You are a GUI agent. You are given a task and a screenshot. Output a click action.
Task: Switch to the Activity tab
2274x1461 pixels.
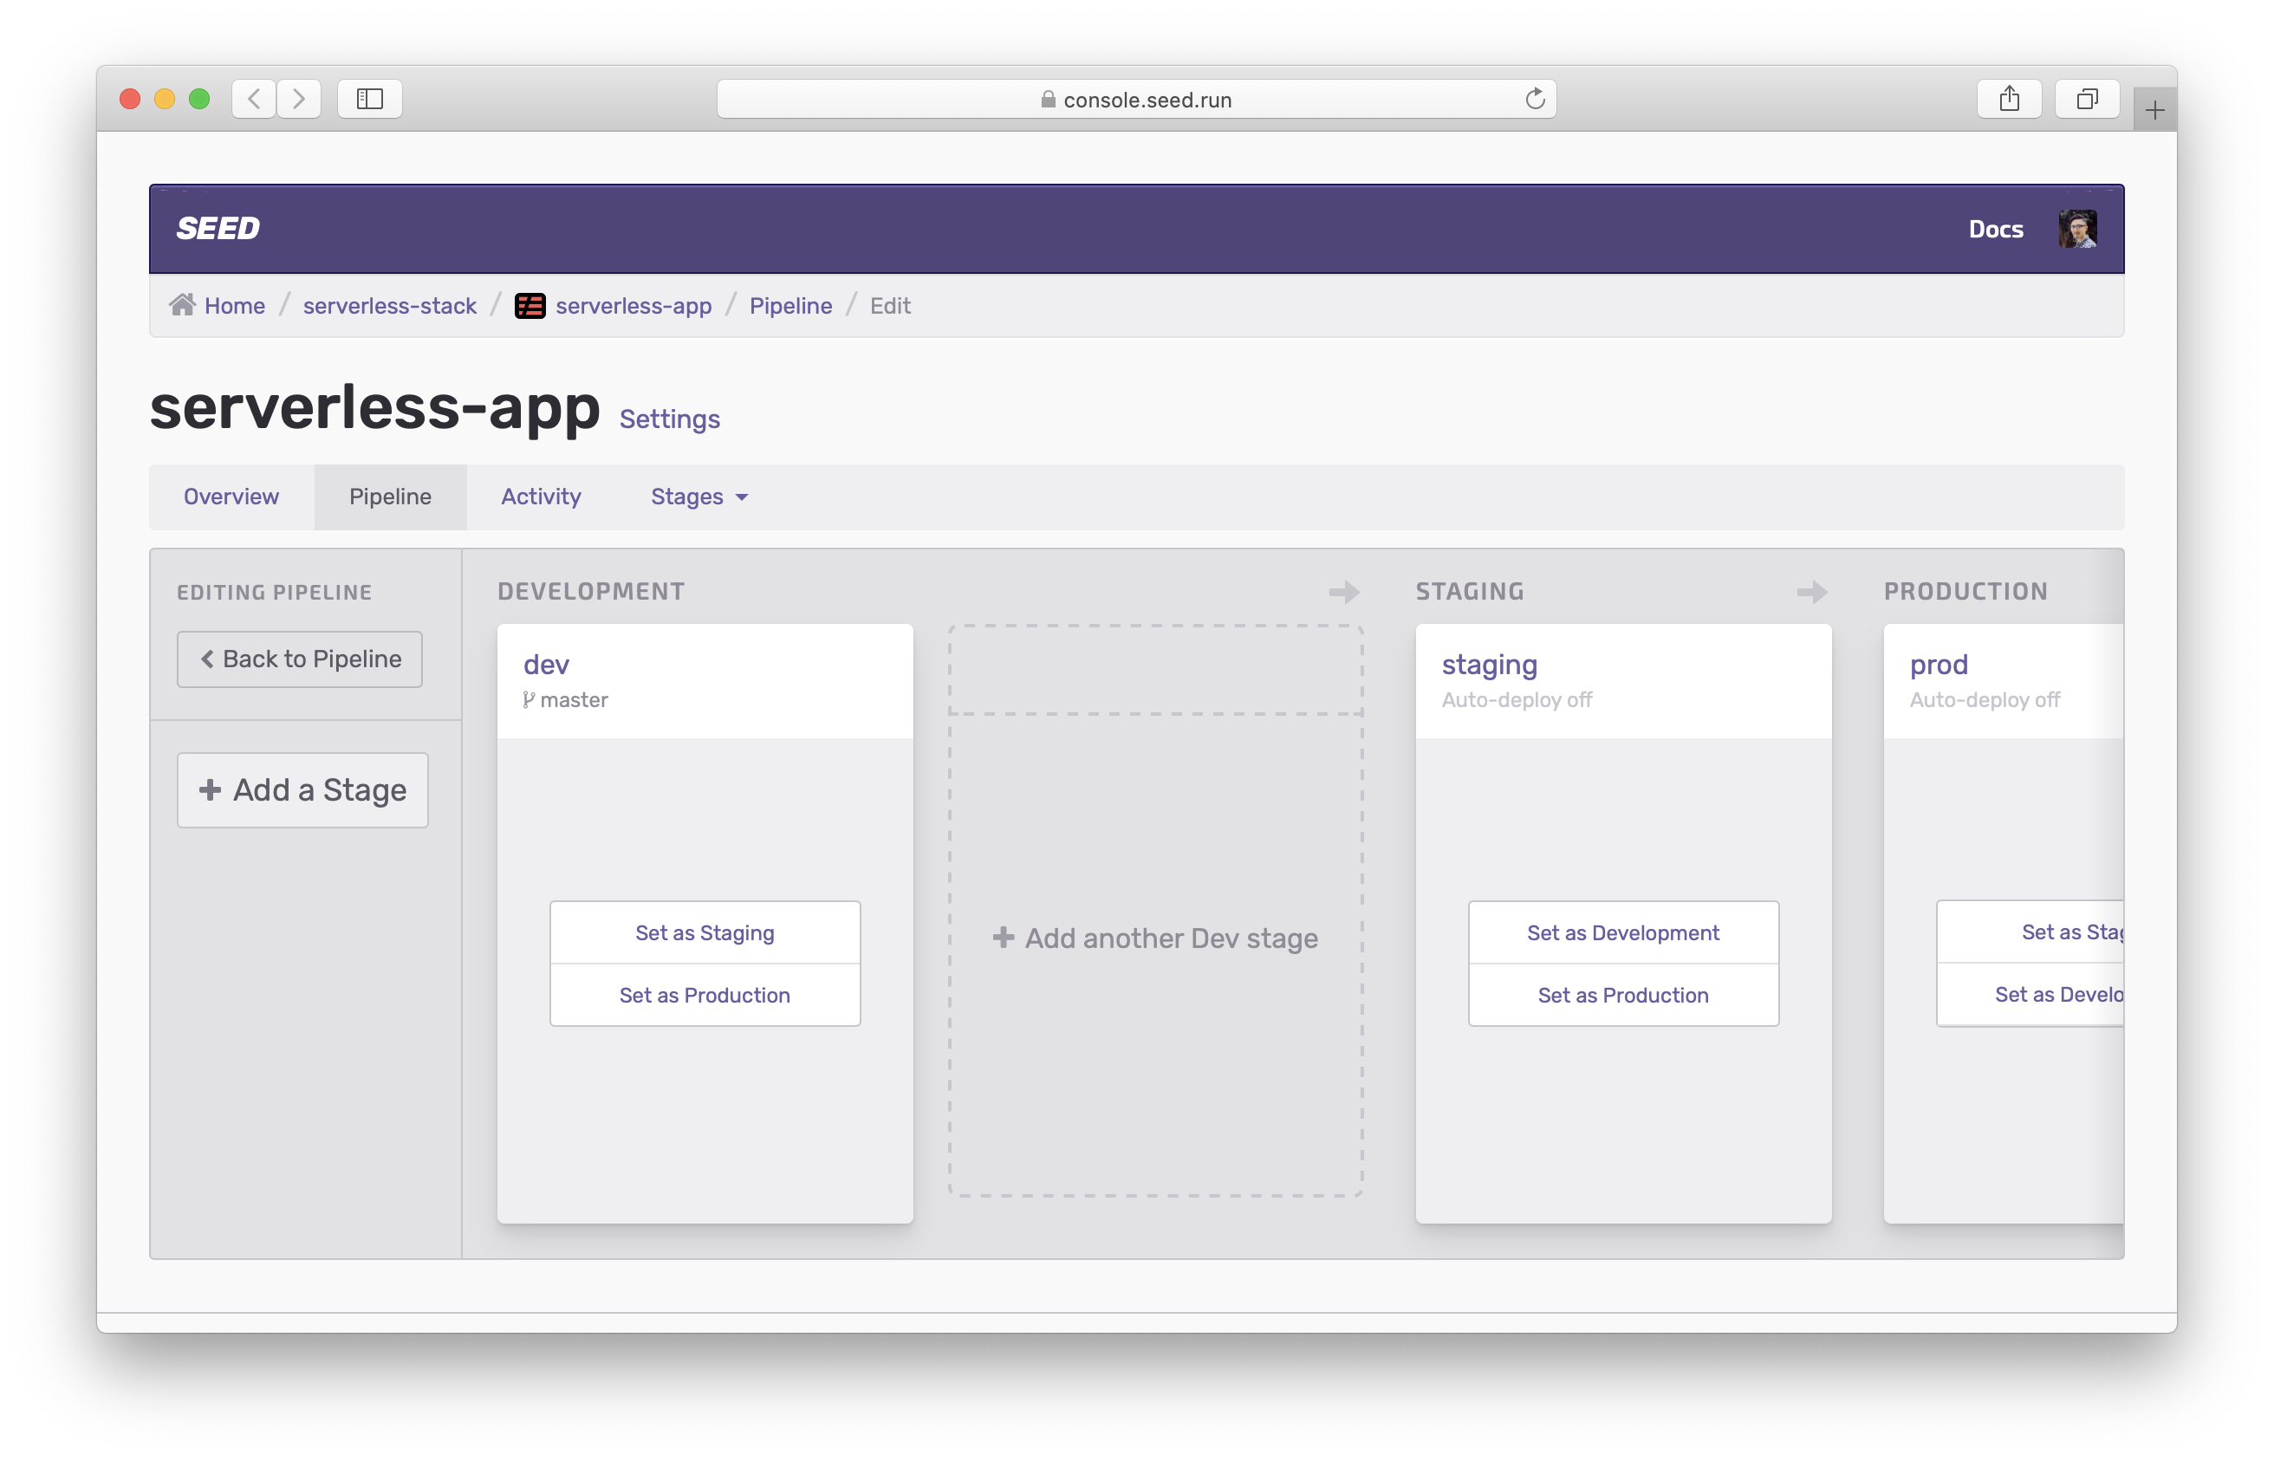tap(541, 497)
